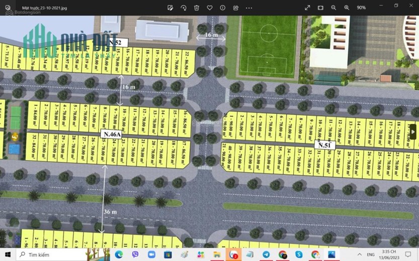Delete the current photo

click(x=196, y=8)
